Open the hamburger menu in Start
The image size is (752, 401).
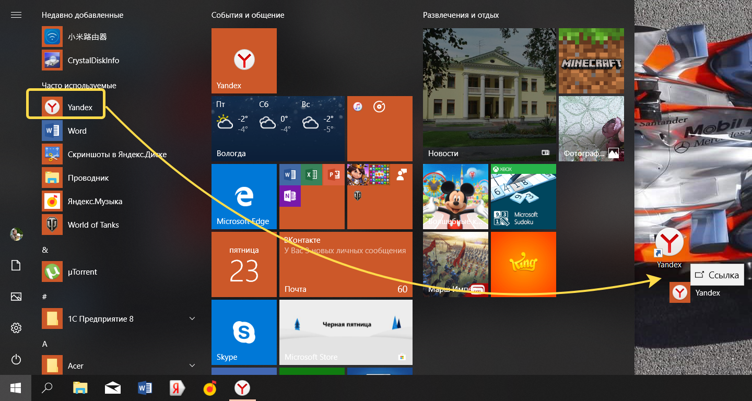(16, 15)
